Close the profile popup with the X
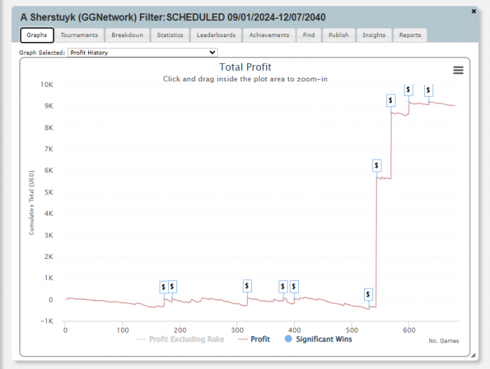This screenshot has height=369, width=490. coord(474,11)
